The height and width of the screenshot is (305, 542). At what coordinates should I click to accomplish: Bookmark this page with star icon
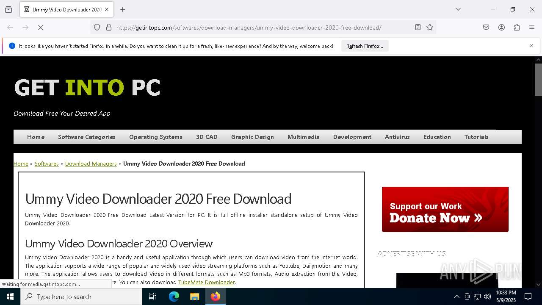click(x=430, y=28)
